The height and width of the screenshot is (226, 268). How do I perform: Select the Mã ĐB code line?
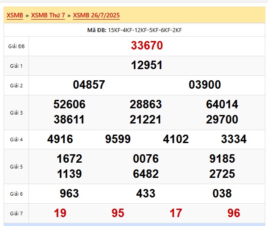(x=135, y=30)
